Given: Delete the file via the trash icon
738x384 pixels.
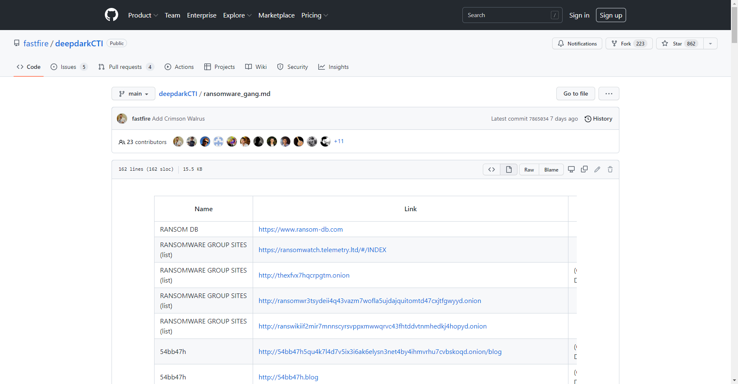Looking at the screenshot, I should point(610,169).
